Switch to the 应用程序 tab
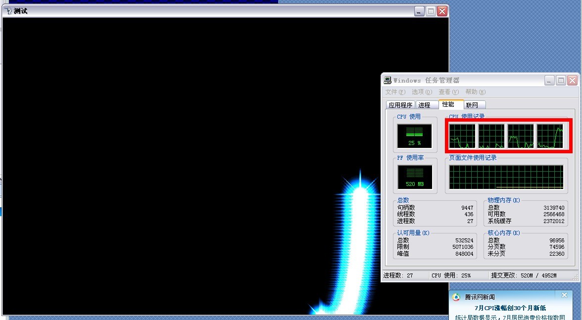Viewport: 582px width, 320px height. pos(400,105)
